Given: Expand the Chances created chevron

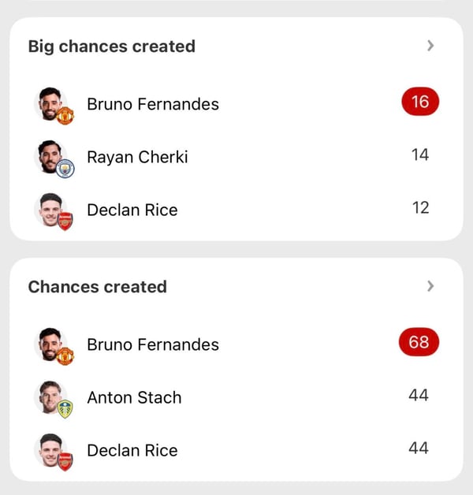Looking at the screenshot, I should 430,286.
